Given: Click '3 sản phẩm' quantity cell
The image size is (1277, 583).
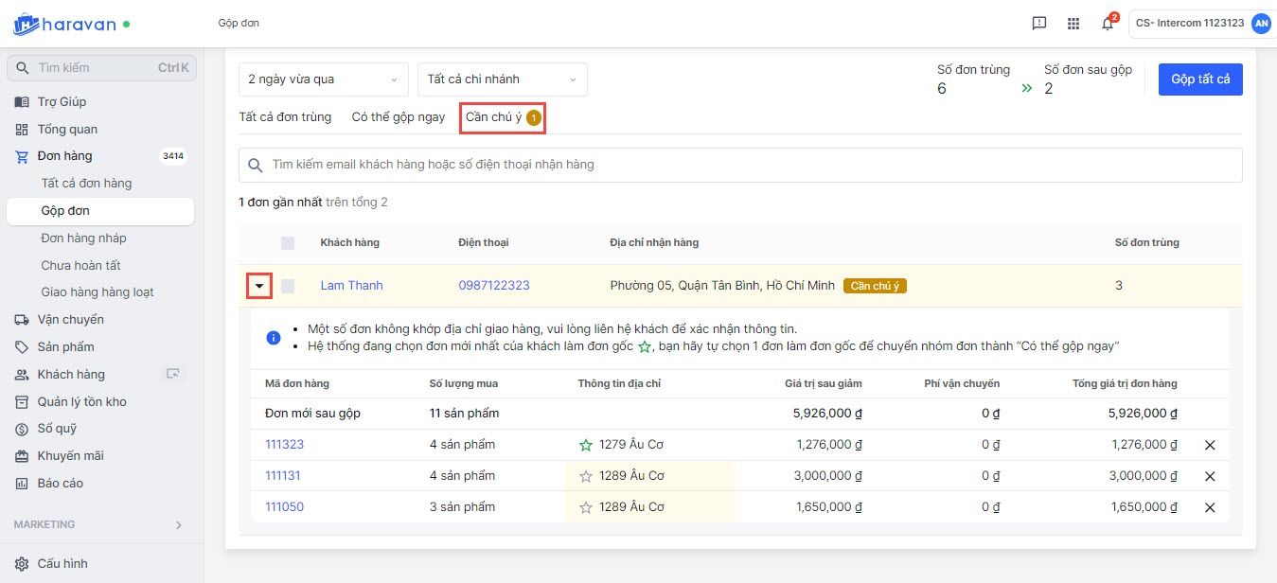Looking at the screenshot, I should pos(462,507).
